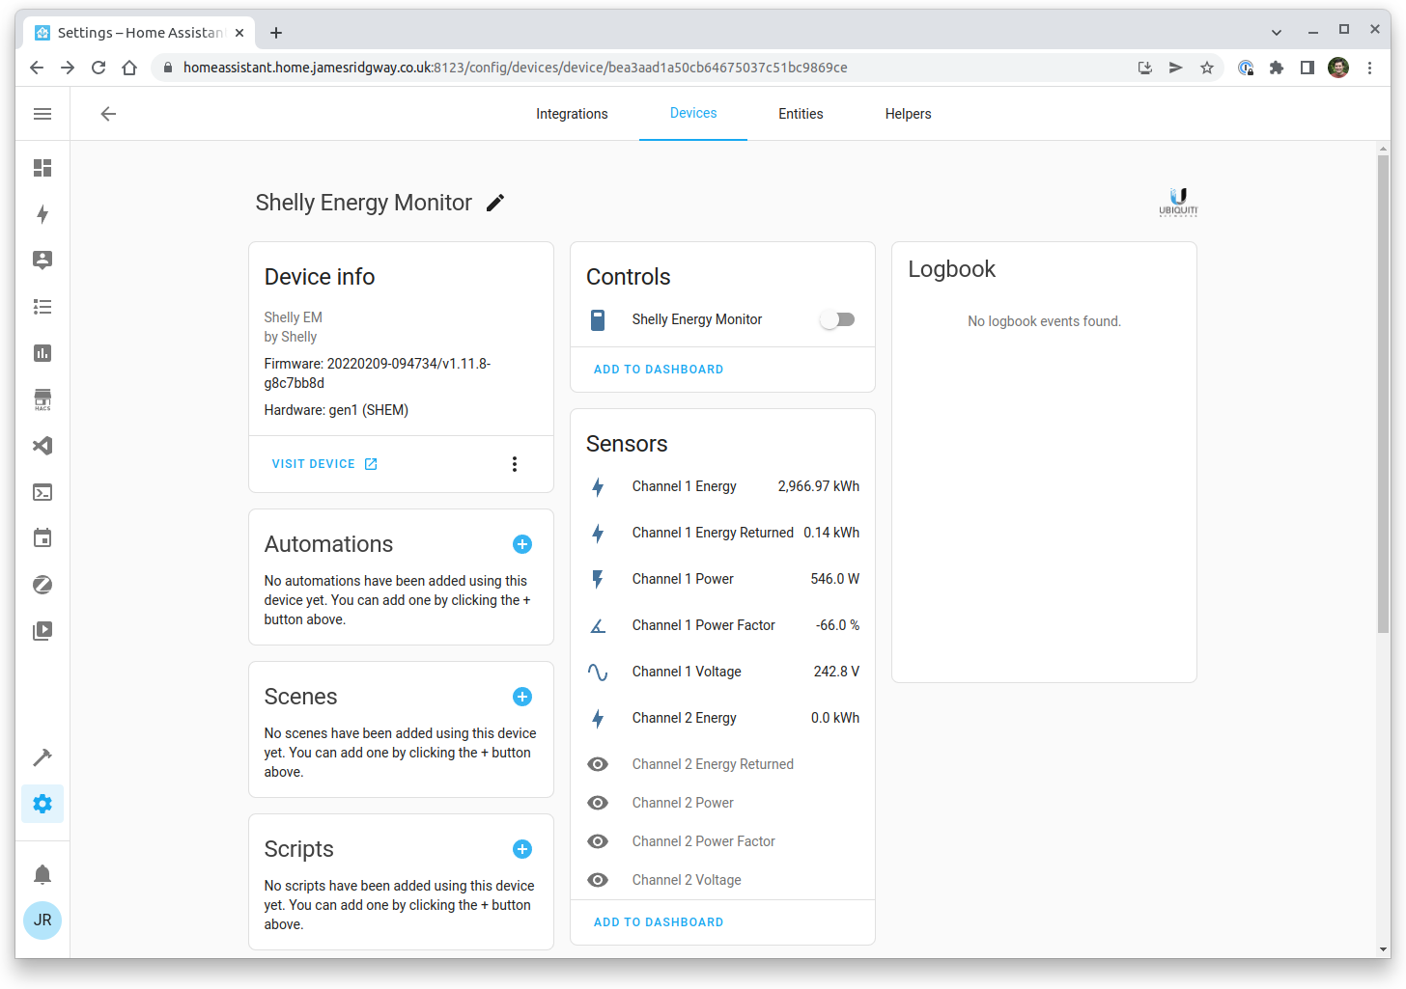Image resolution: width=1406 pixels, height=989 pixels.
Task: Click the JR user avatar
Action: coord(42,920)
